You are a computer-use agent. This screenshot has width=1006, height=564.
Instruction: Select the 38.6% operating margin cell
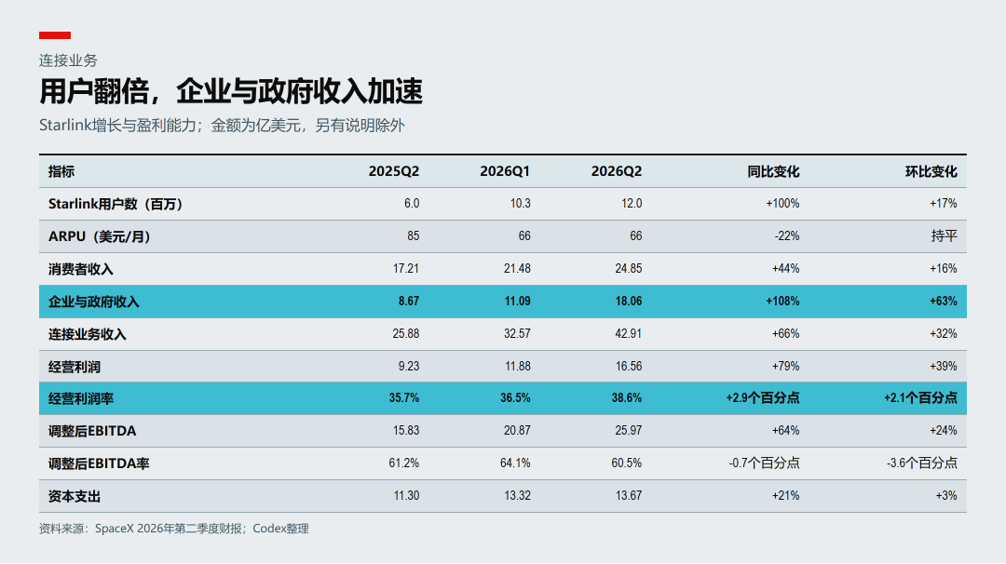626,398
